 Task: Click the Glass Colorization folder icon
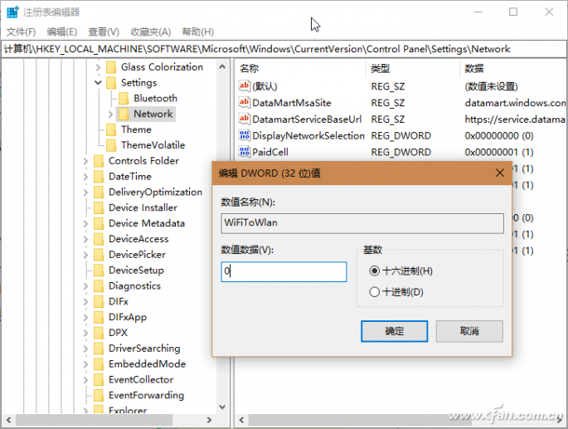click(111, 67)
